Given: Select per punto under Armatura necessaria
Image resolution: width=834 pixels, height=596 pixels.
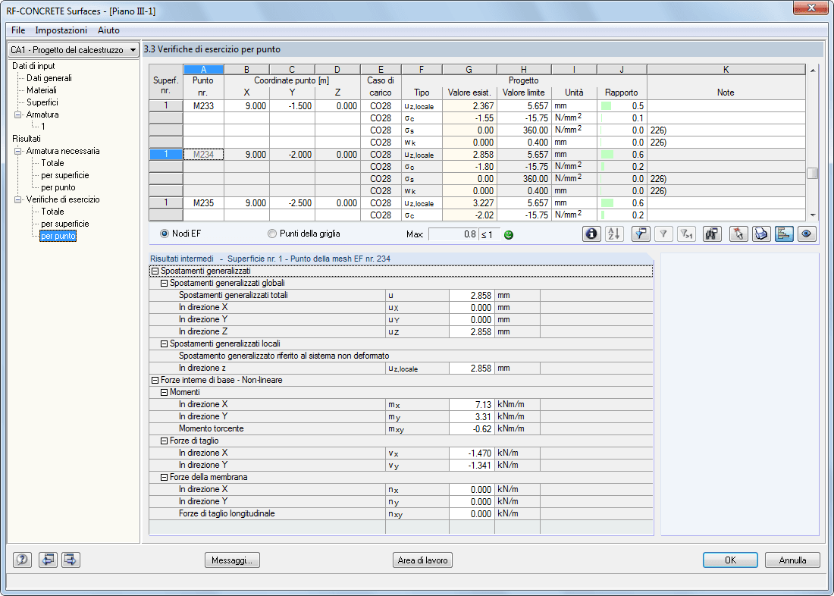Looking at the screenshot, I should point(58,188).
